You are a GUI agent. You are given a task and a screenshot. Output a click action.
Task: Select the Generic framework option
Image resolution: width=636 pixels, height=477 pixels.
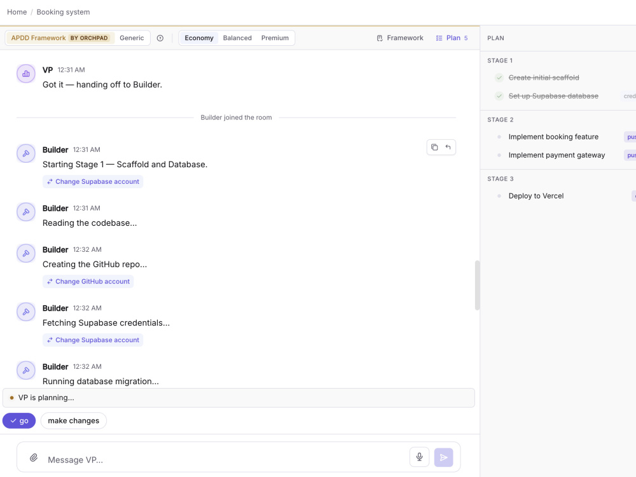(132, 38)
